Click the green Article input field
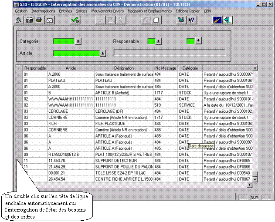 pyautogui.click(x=76, y=53)
